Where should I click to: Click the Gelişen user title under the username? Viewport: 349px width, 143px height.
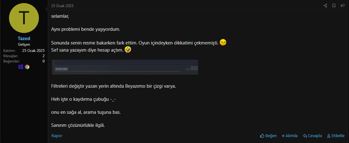coord(24,44)
